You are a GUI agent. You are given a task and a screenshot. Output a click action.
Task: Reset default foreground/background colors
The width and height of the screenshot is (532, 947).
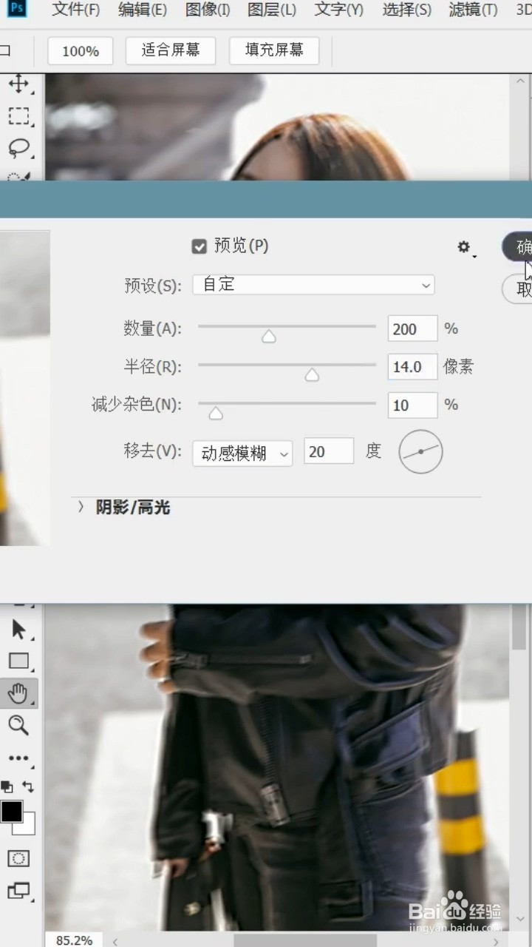(7, 786)
